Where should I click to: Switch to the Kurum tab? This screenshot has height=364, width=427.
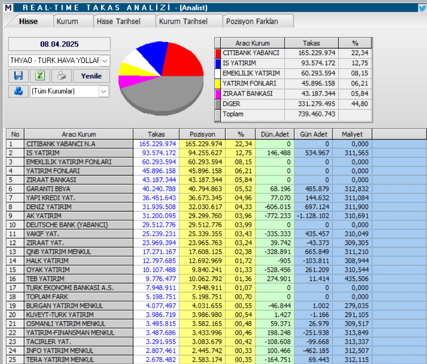tap(68, 22)
